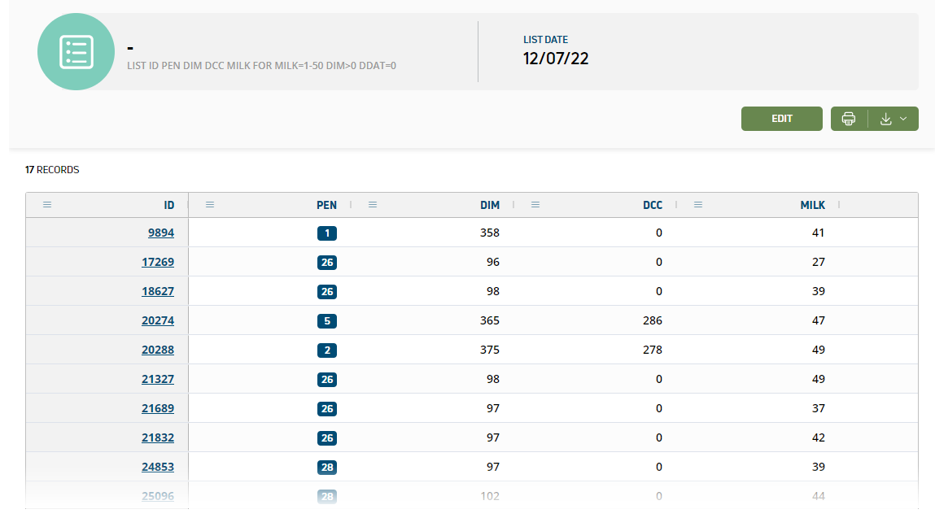Open cow record 9894
Screen dimensions: 935x518
(x=160, y=233)
